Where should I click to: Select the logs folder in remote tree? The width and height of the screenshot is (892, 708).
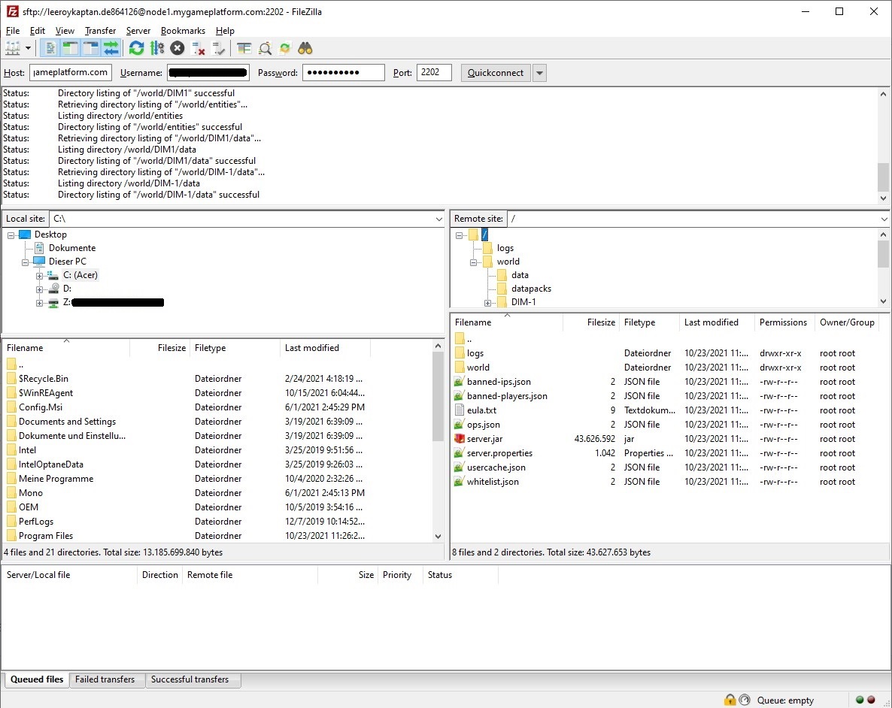[x=505, y=248]
